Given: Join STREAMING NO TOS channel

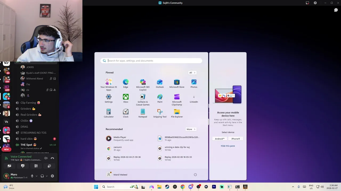Looking at the screenshot, I should point(36,133).
